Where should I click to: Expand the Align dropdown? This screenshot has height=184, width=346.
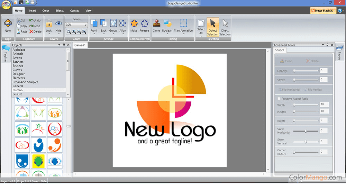click(123, 34)
